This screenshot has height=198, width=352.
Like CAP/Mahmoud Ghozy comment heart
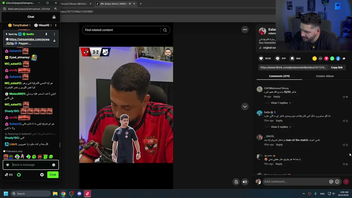(344, 97)
